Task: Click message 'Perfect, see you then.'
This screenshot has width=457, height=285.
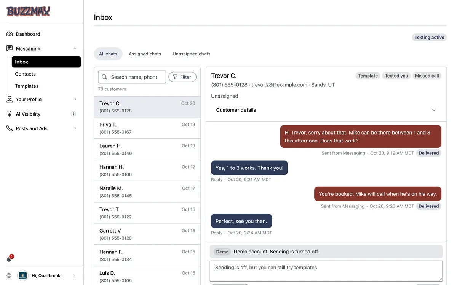Action: pos(241,221)
